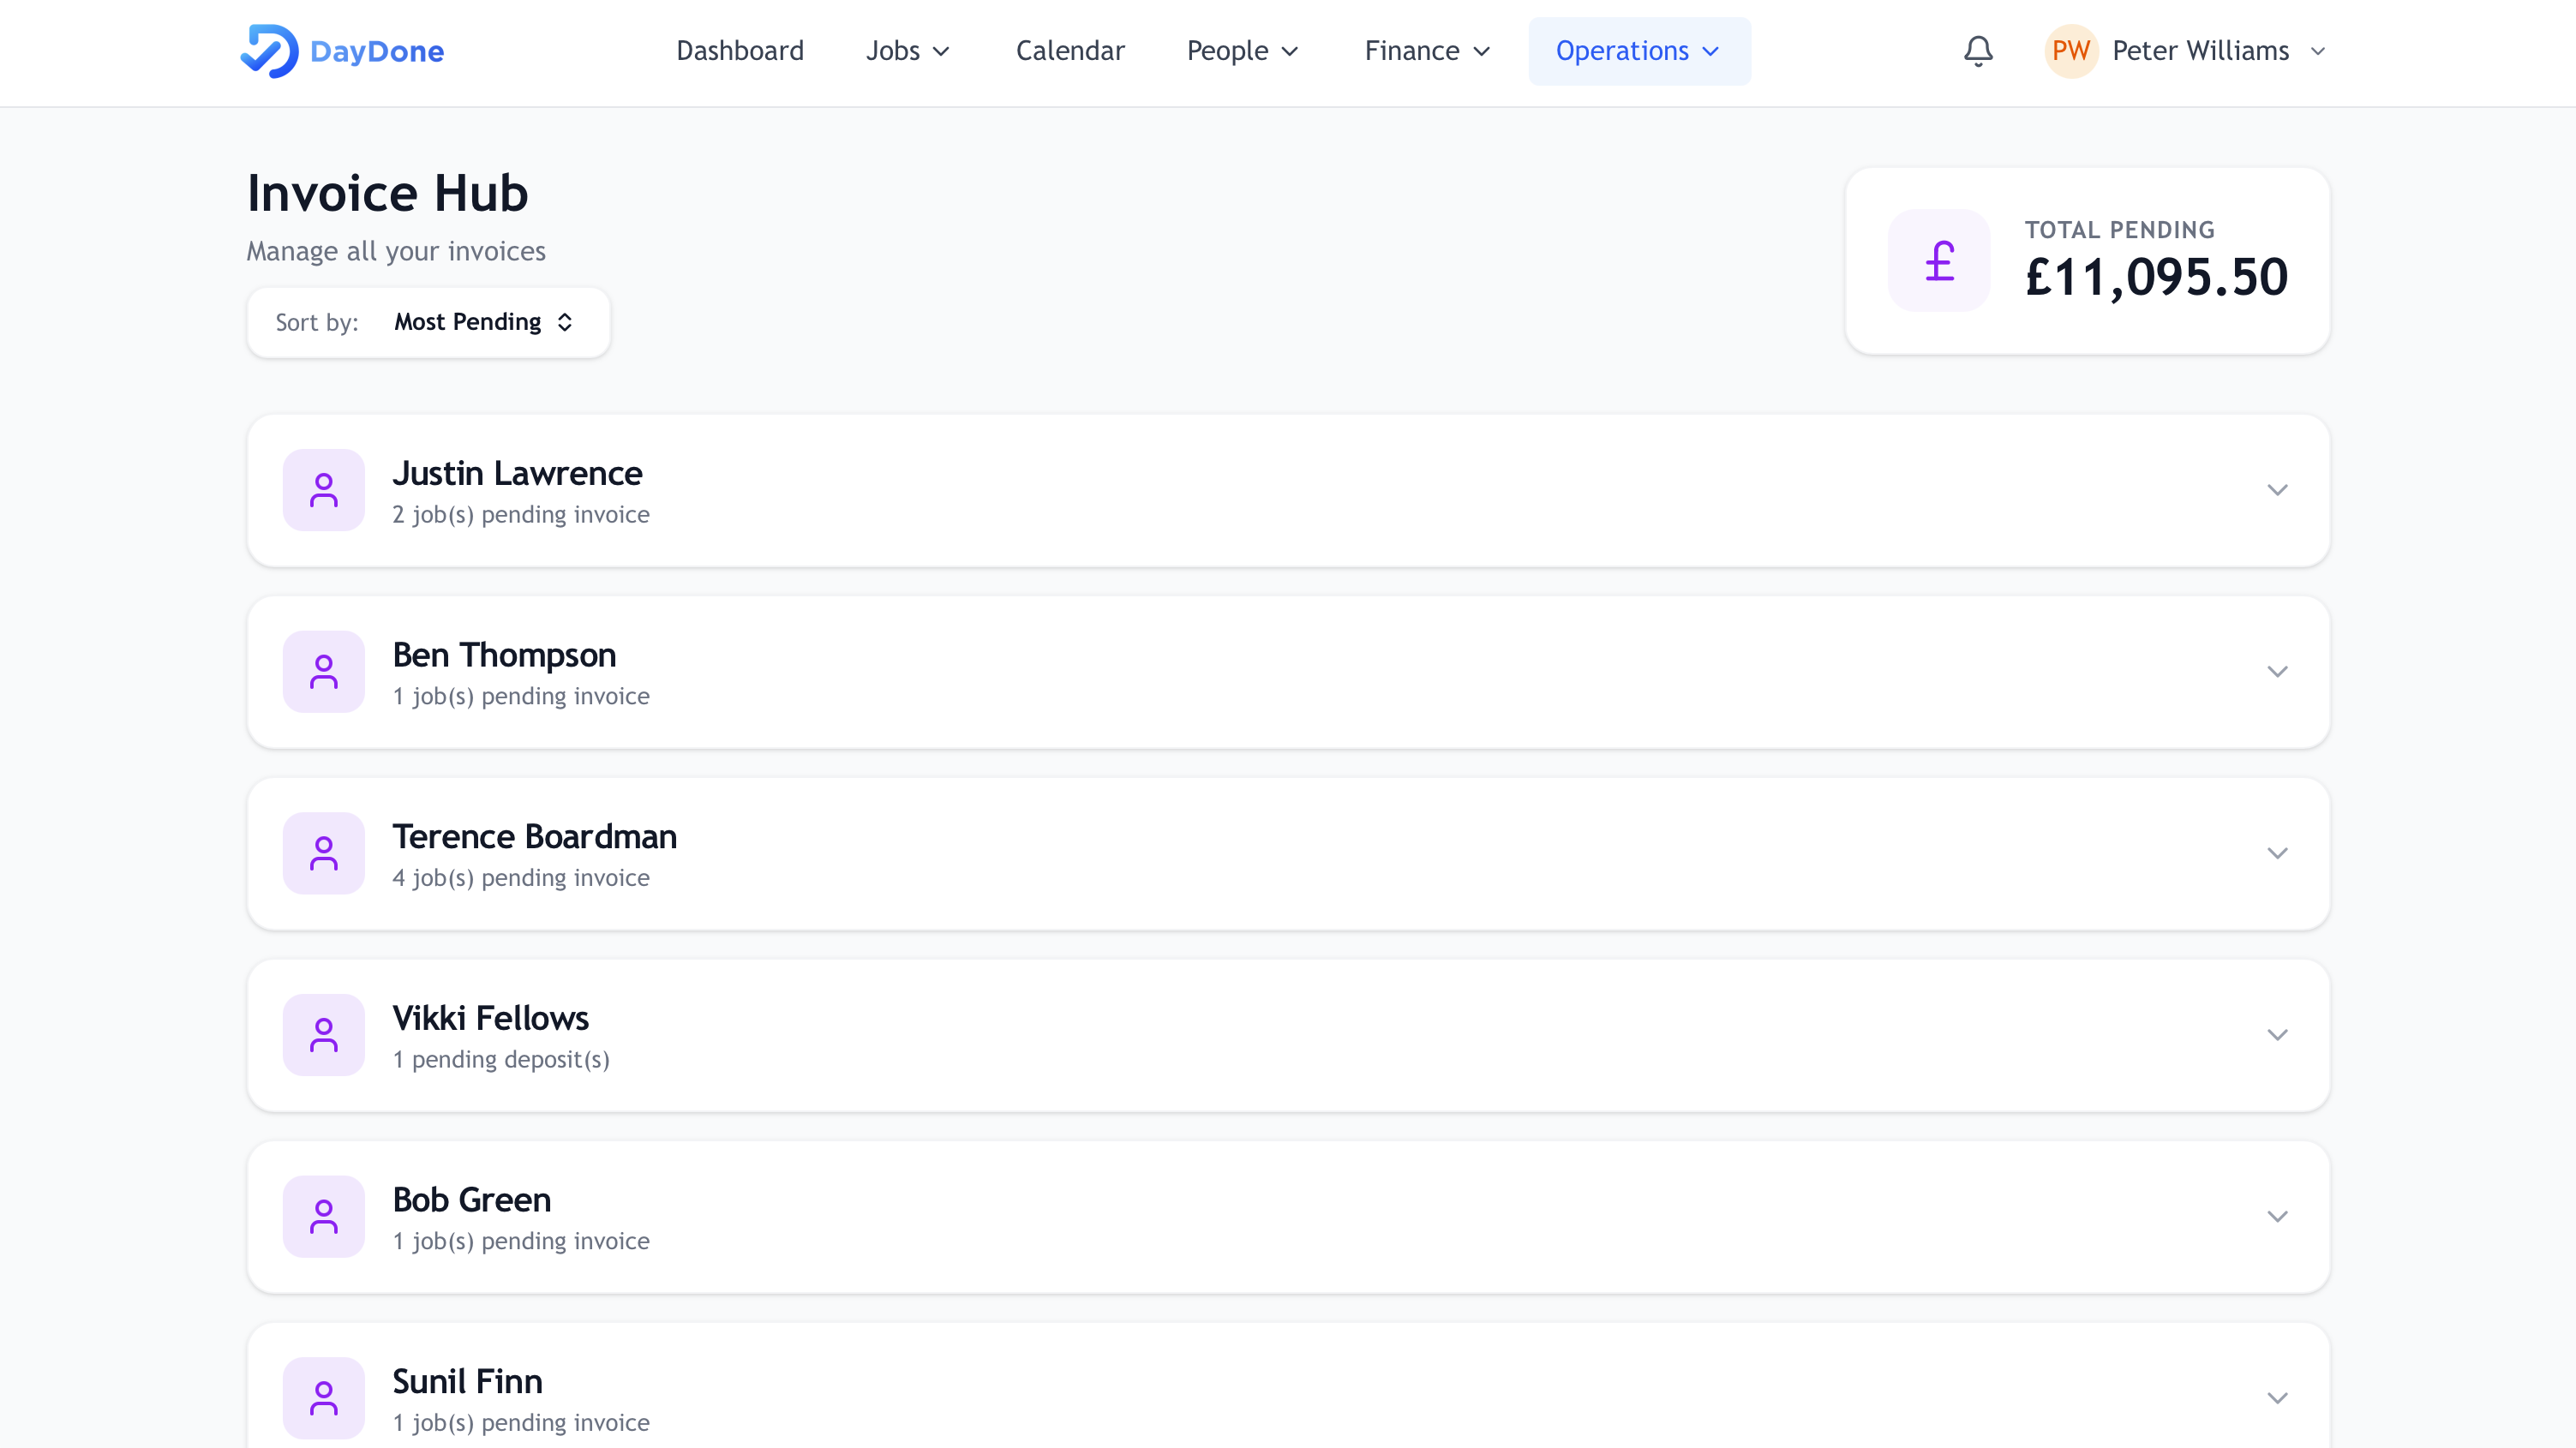Click the Sunil Finn name
The image size is (2576, 1448).
467,1381
